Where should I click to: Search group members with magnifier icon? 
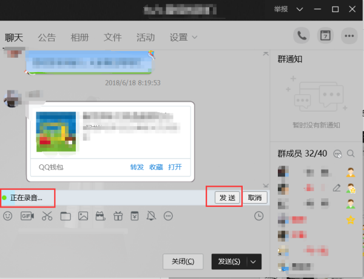[x=351, y=153]
